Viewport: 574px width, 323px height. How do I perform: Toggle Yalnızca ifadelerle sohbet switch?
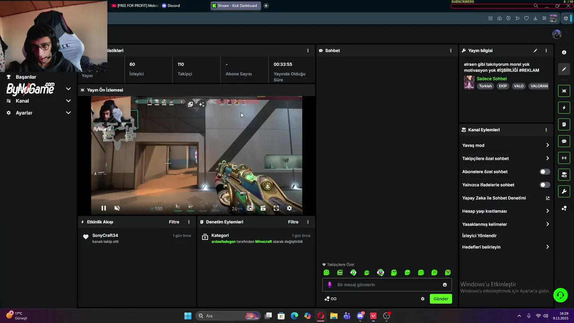pyautogui.click(x=545, y=185)
